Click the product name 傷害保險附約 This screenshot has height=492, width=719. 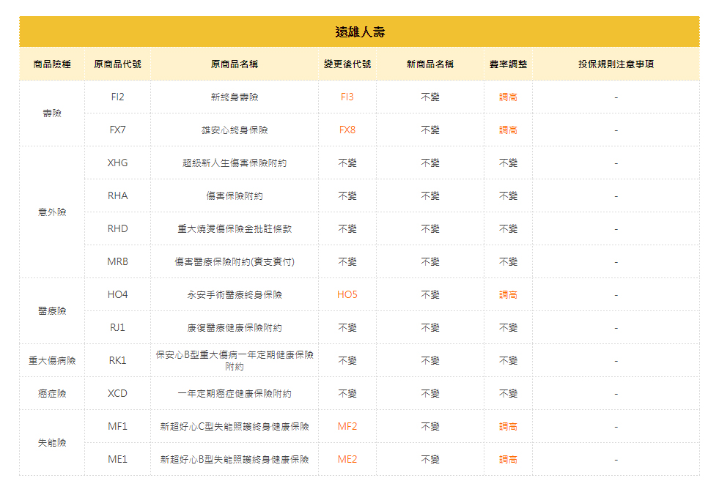point(235,195)
